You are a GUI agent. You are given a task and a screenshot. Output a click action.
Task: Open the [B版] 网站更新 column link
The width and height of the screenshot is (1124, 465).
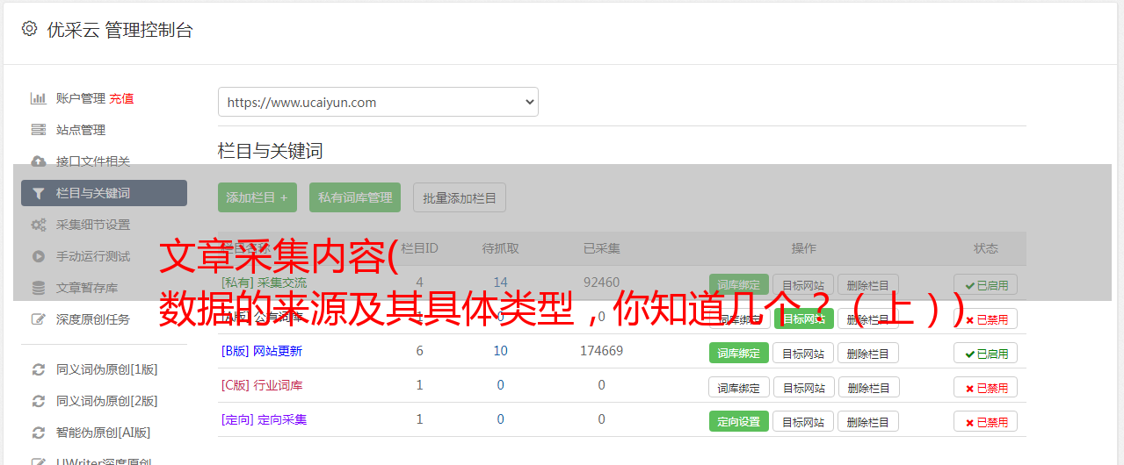262,351
